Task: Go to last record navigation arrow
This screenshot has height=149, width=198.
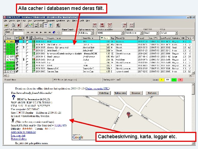Action: (50, 33)
